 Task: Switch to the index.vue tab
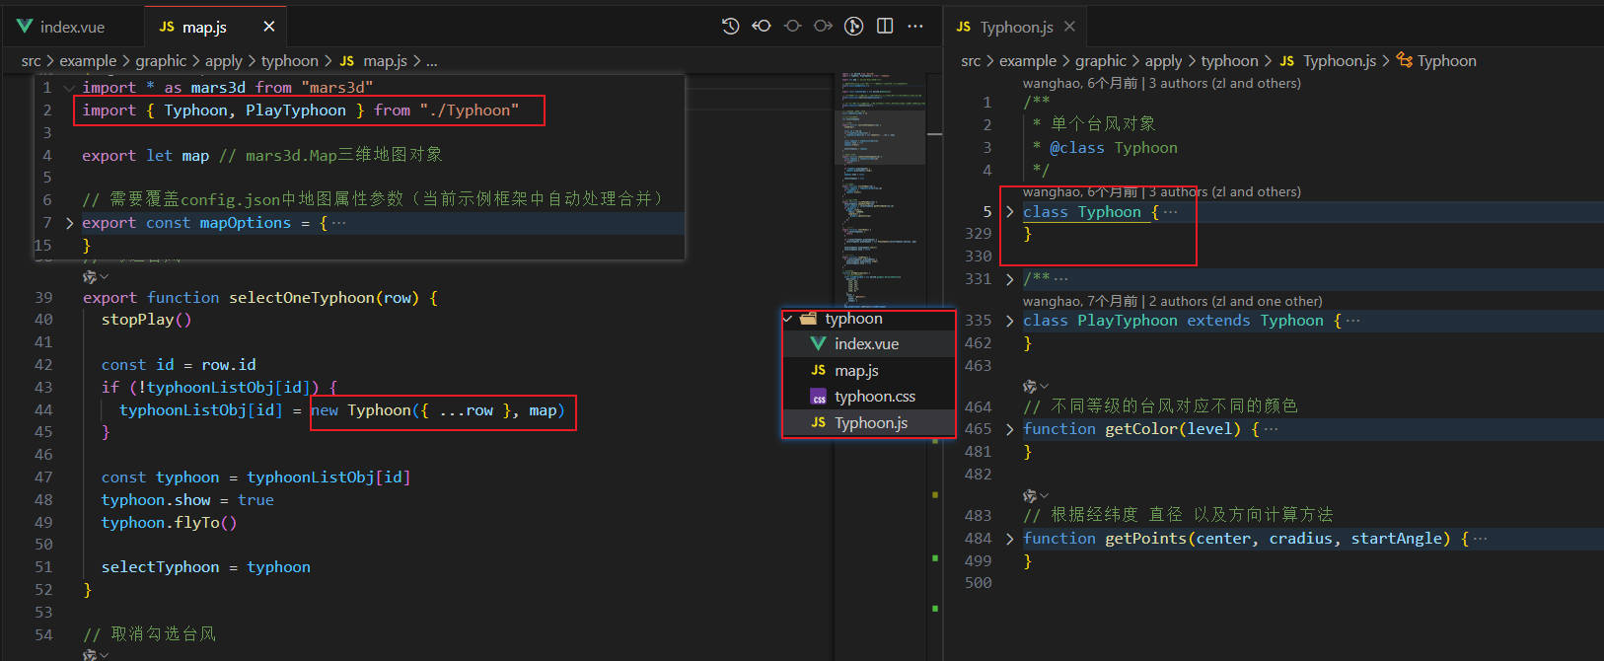click(72, 27)
